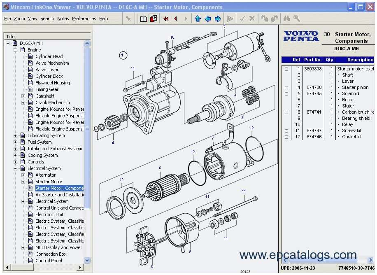Image resolution: width=377 pixels, height=275 pixels.
Task: Open the Preferences menu
Action: (x=84, y=19)
